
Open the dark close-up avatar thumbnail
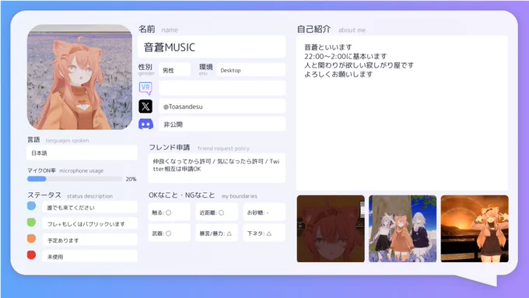pos(331,229)
